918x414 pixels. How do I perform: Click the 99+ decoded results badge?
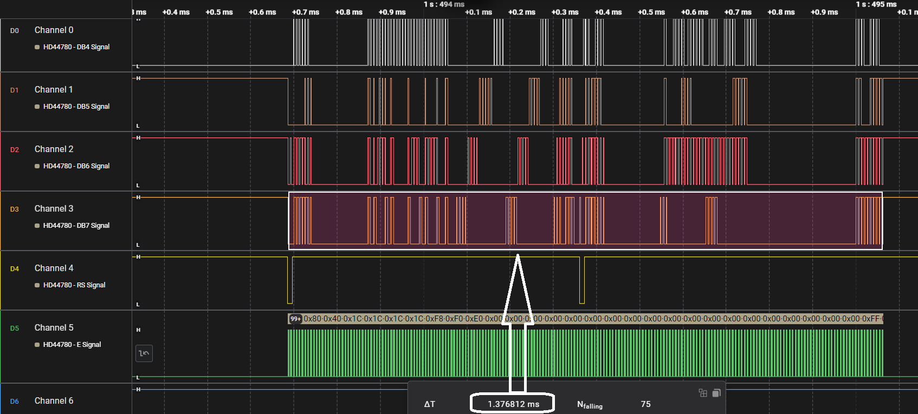point(295,319)
